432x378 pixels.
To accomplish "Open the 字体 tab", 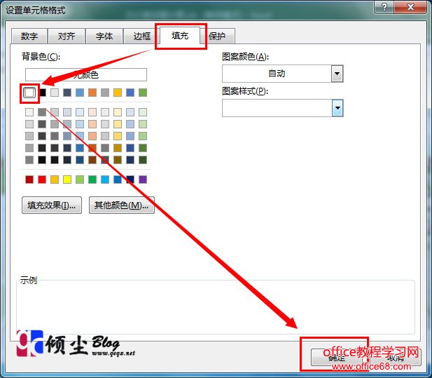I will click(x=104, y=36).
